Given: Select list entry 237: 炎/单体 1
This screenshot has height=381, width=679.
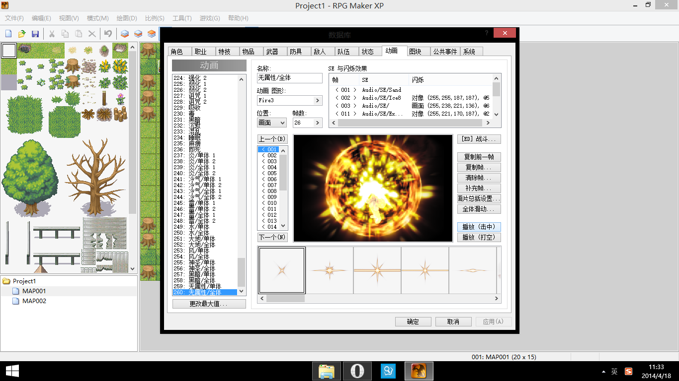Looking at the screenshot, I should [205, 155].
